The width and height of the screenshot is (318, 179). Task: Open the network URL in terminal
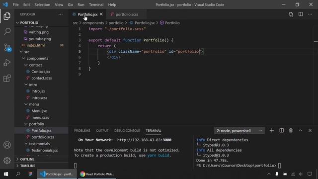144,140
